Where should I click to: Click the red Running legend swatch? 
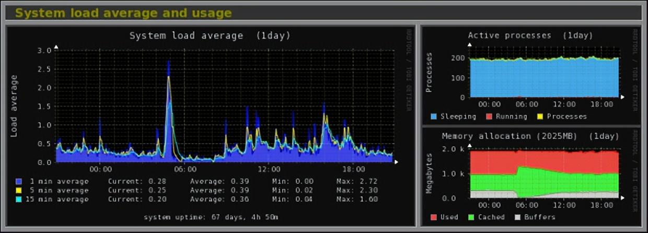click(489, 116)
